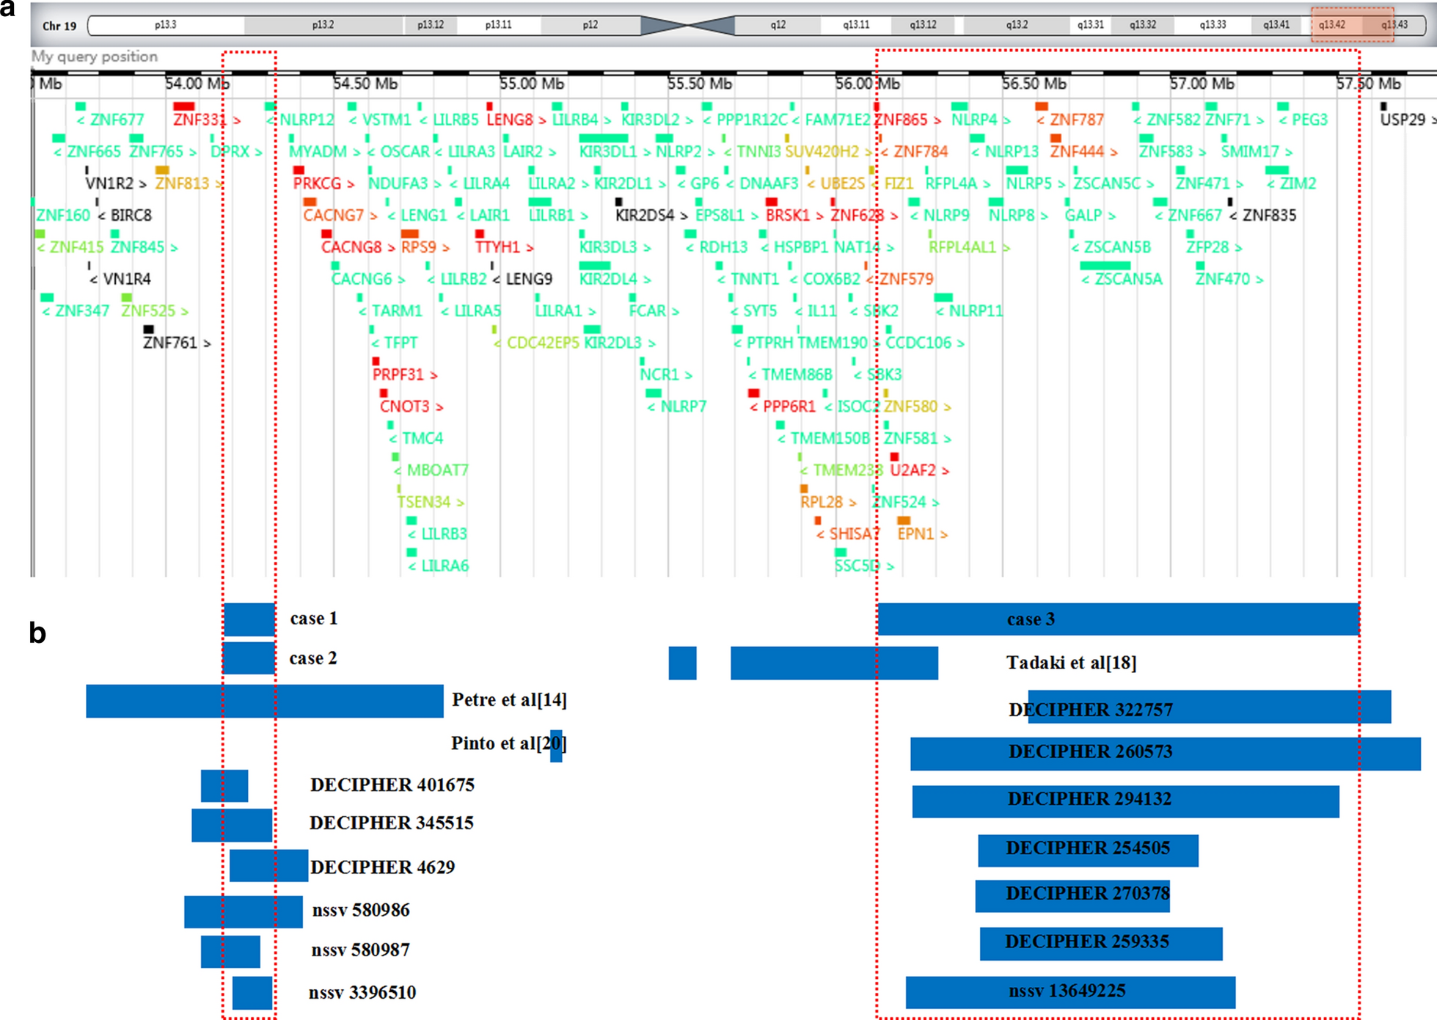Click the ZNF331 gene label

tap(200, 120)
